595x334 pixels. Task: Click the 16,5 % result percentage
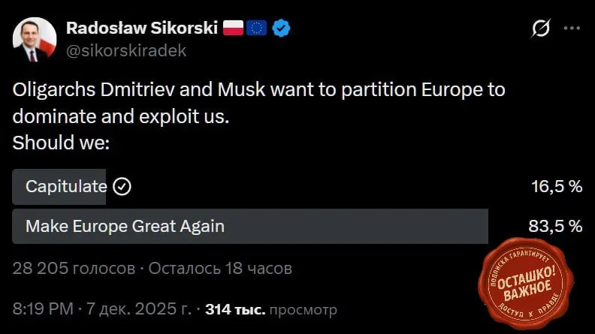click(x=557, y=187)
